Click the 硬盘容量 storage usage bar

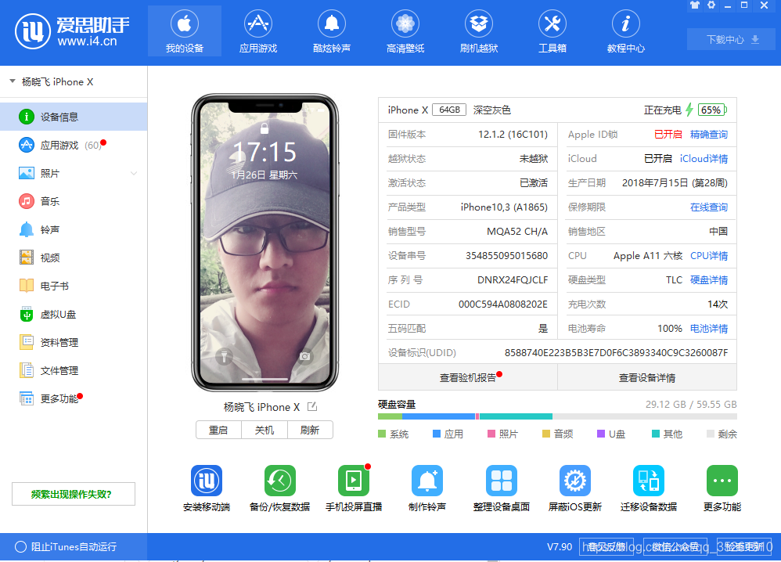point(556,416)
